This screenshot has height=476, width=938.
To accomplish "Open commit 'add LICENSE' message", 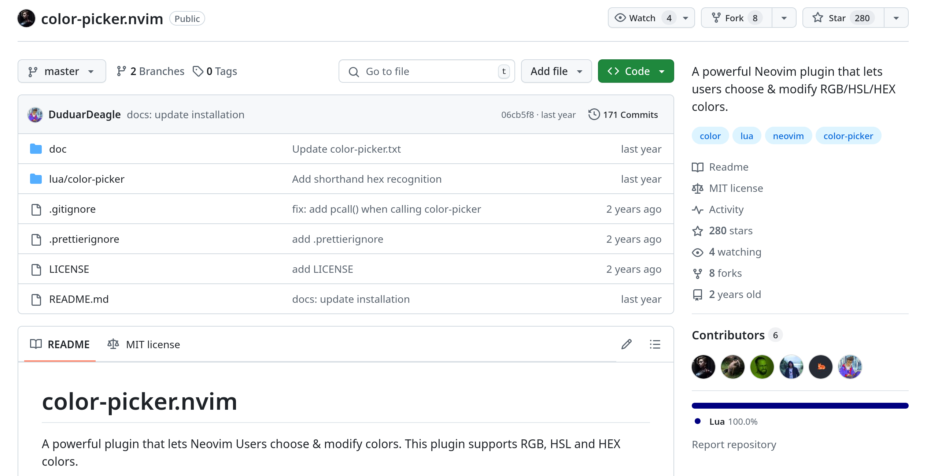I will (322, 269).
